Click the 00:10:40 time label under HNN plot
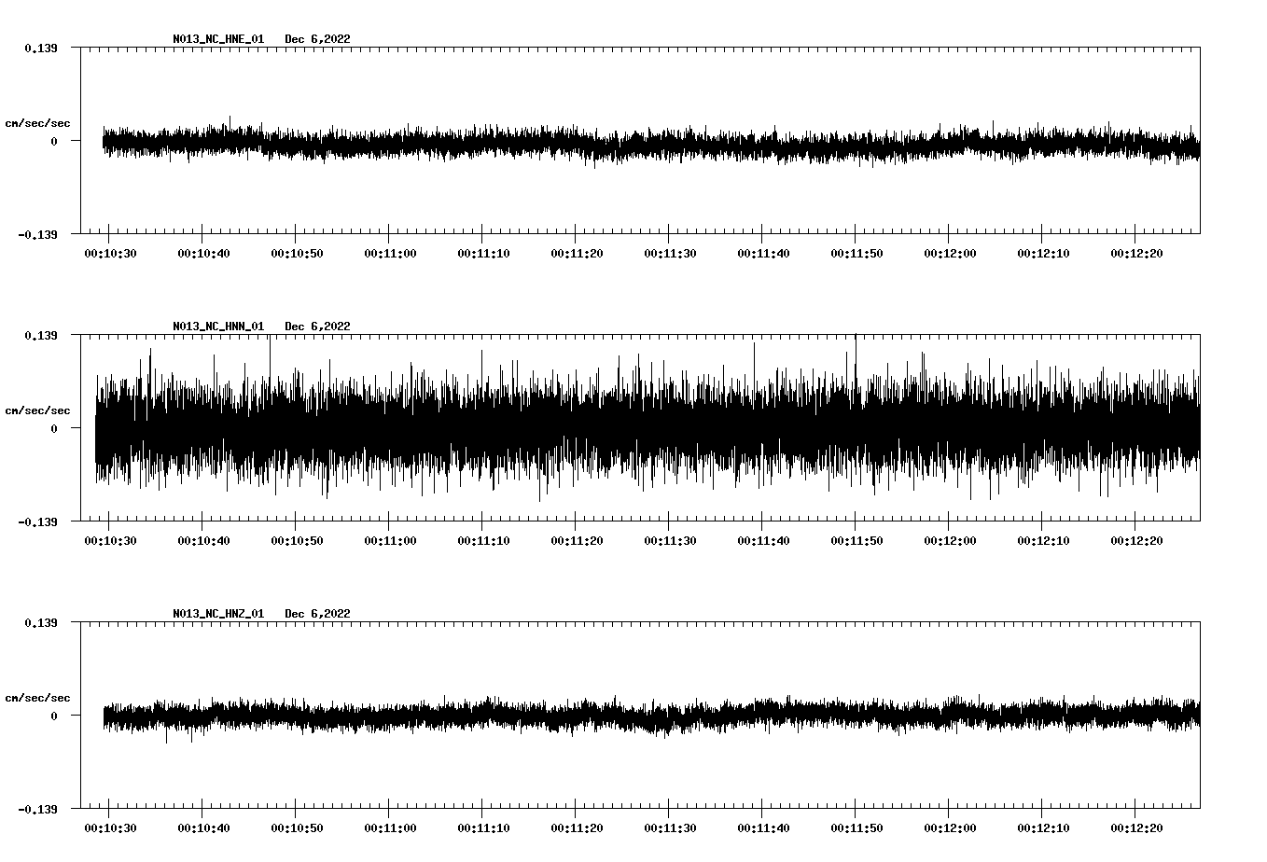1267x862 pixels. point(203,540)
